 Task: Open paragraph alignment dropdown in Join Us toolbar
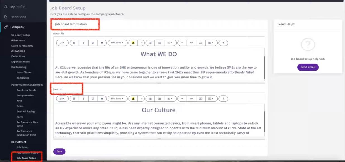(x=170, y=99)
